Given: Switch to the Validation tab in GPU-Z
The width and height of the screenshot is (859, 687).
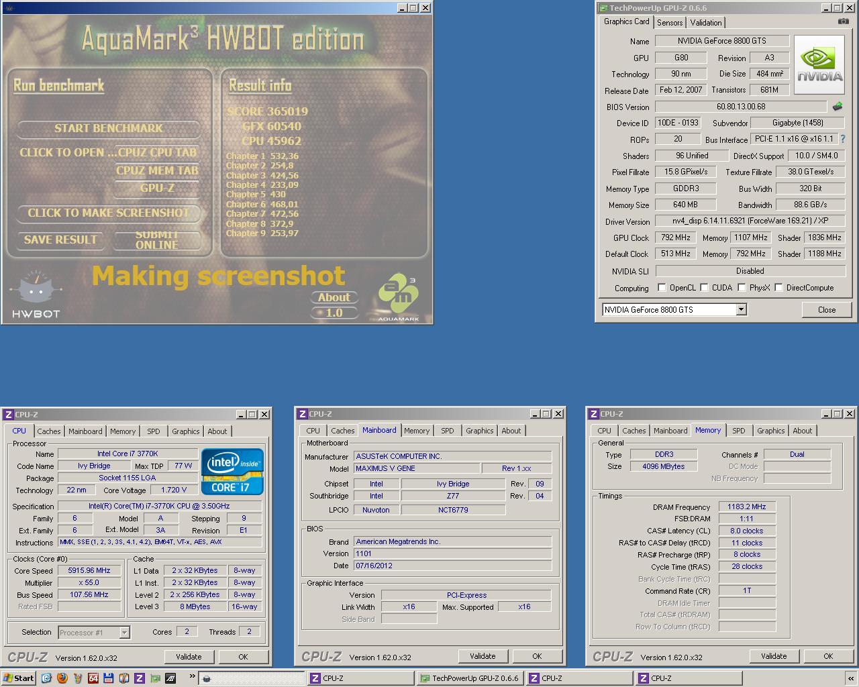Looking at the screenshot, I should coord(706,22).
